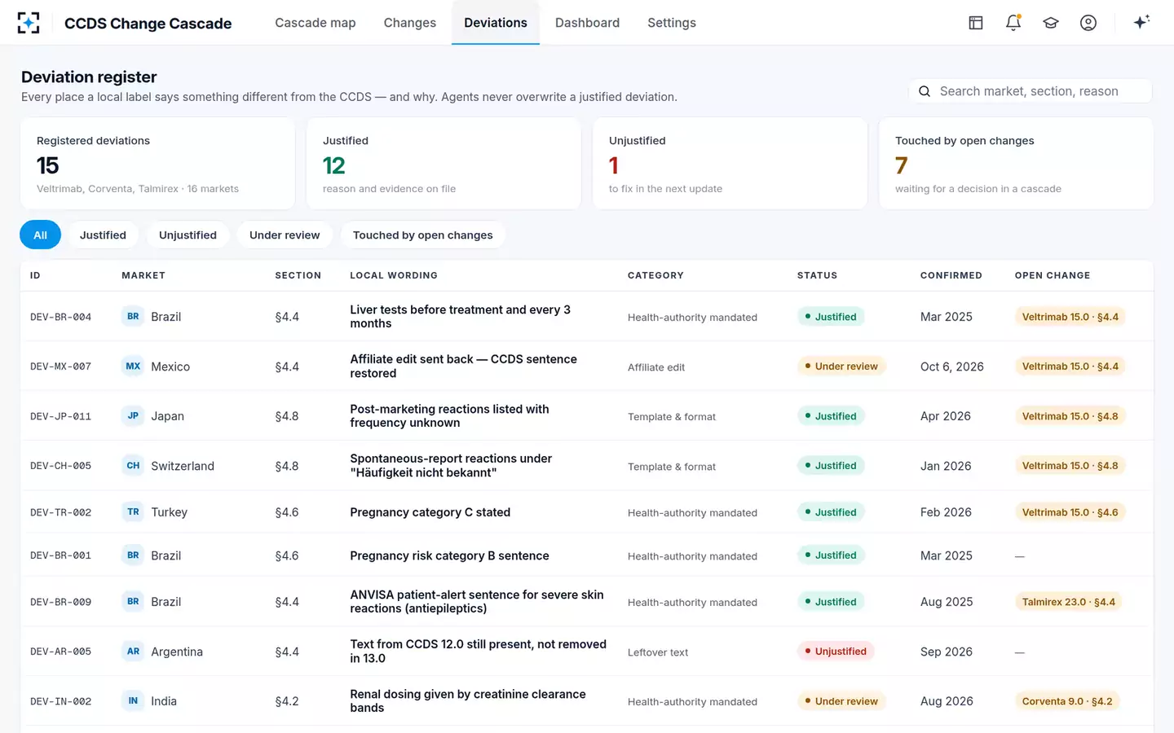Filter by Touched by open changes chip

(x=422, y=235)
